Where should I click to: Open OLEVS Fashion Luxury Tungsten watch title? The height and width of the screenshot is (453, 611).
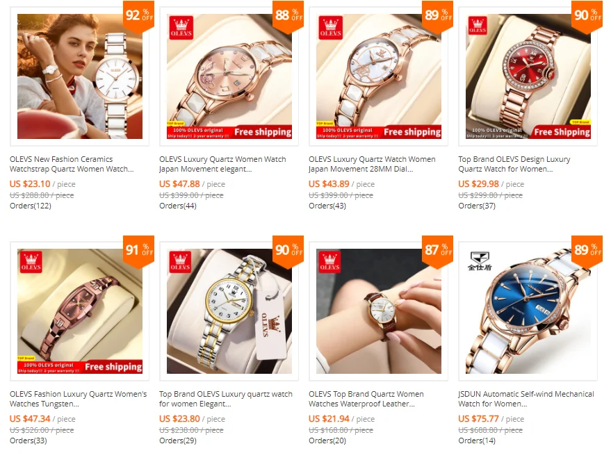pos(79,399)
